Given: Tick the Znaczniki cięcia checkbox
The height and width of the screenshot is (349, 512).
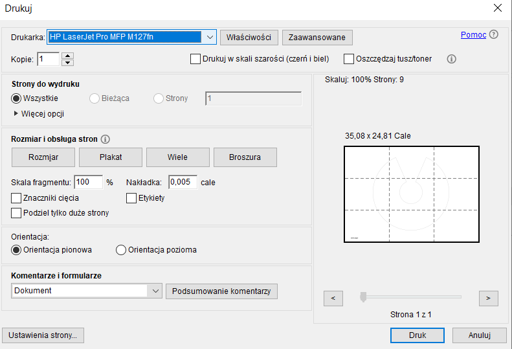Looking at the screenshot, I should tap(16, 198).
